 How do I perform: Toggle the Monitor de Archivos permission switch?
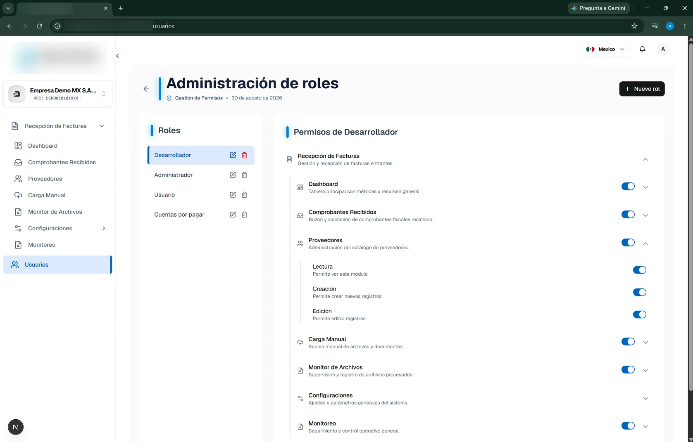click(x=628, y=370)
